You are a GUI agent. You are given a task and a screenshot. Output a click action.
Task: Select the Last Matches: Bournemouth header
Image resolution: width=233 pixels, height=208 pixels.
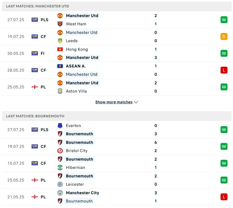click(x=35, y=116)
